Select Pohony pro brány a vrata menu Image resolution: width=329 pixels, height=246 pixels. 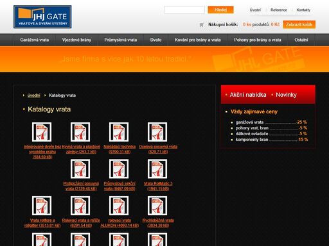coord(258,40)
